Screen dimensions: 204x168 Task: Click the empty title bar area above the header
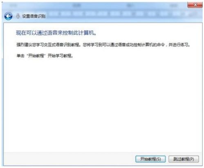tap(95, 5)
